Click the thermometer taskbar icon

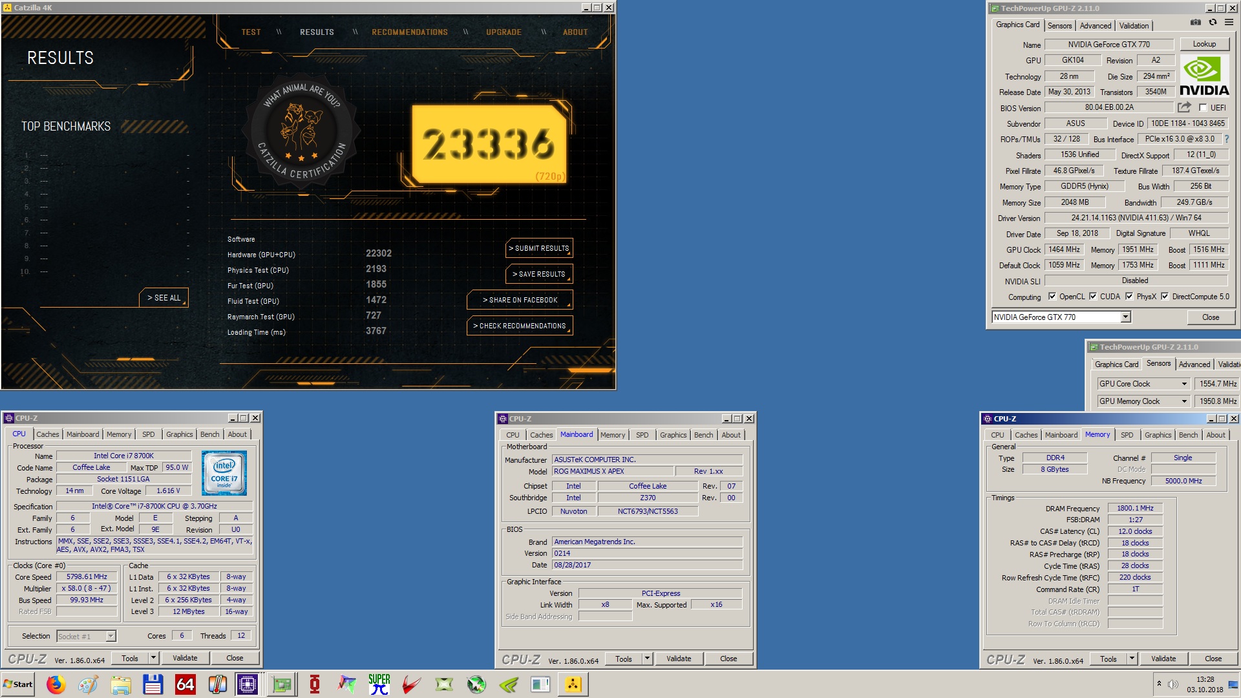(x=218, y=684)
